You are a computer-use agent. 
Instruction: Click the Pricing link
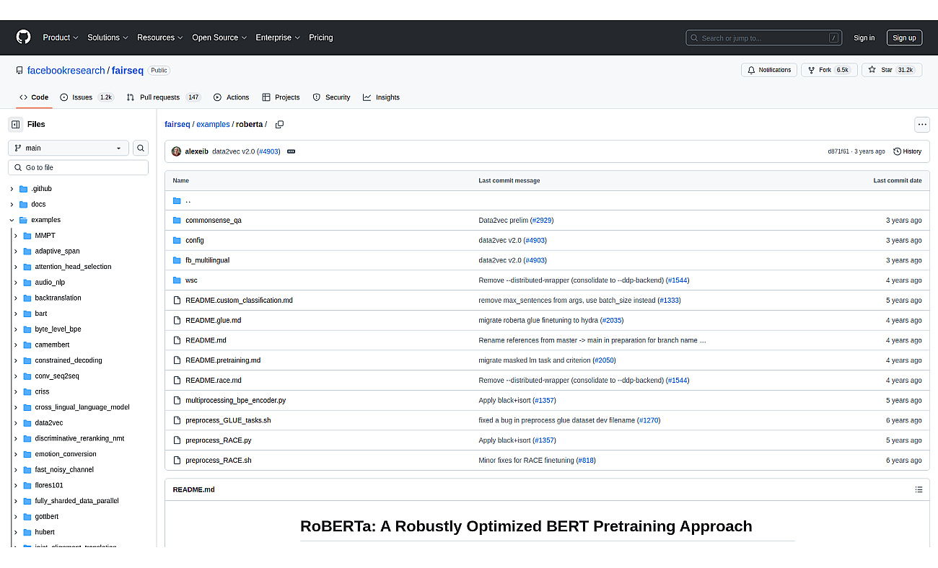point(321,37)
